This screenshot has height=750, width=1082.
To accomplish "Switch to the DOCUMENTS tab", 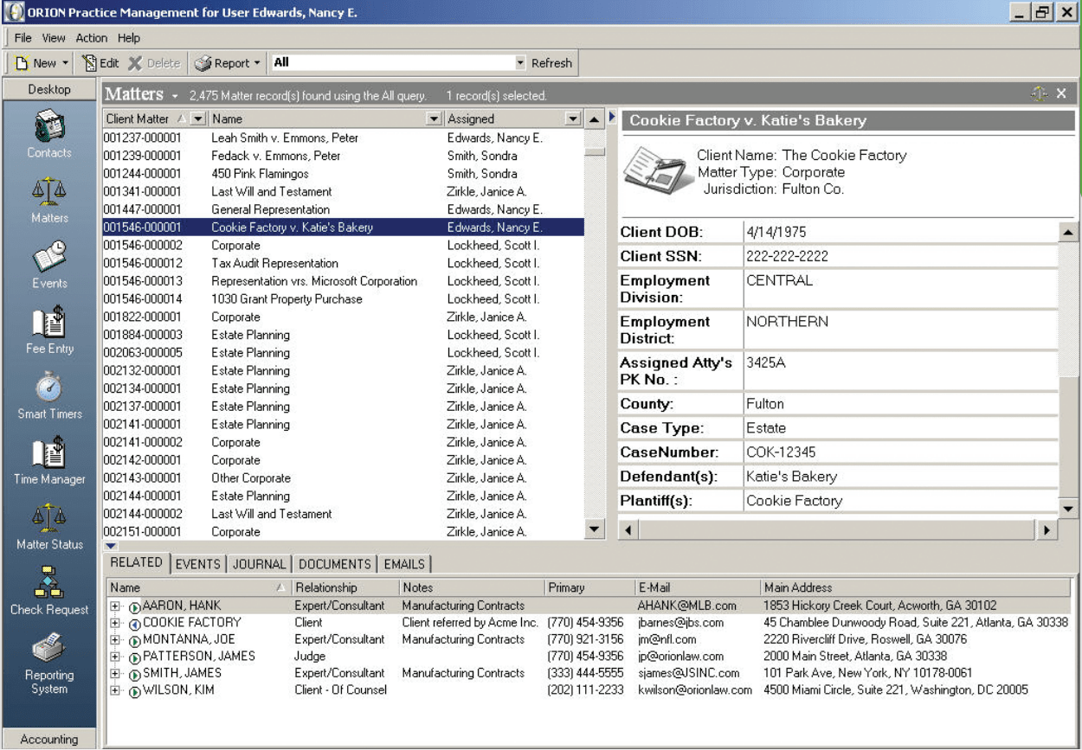I will 335,564.
